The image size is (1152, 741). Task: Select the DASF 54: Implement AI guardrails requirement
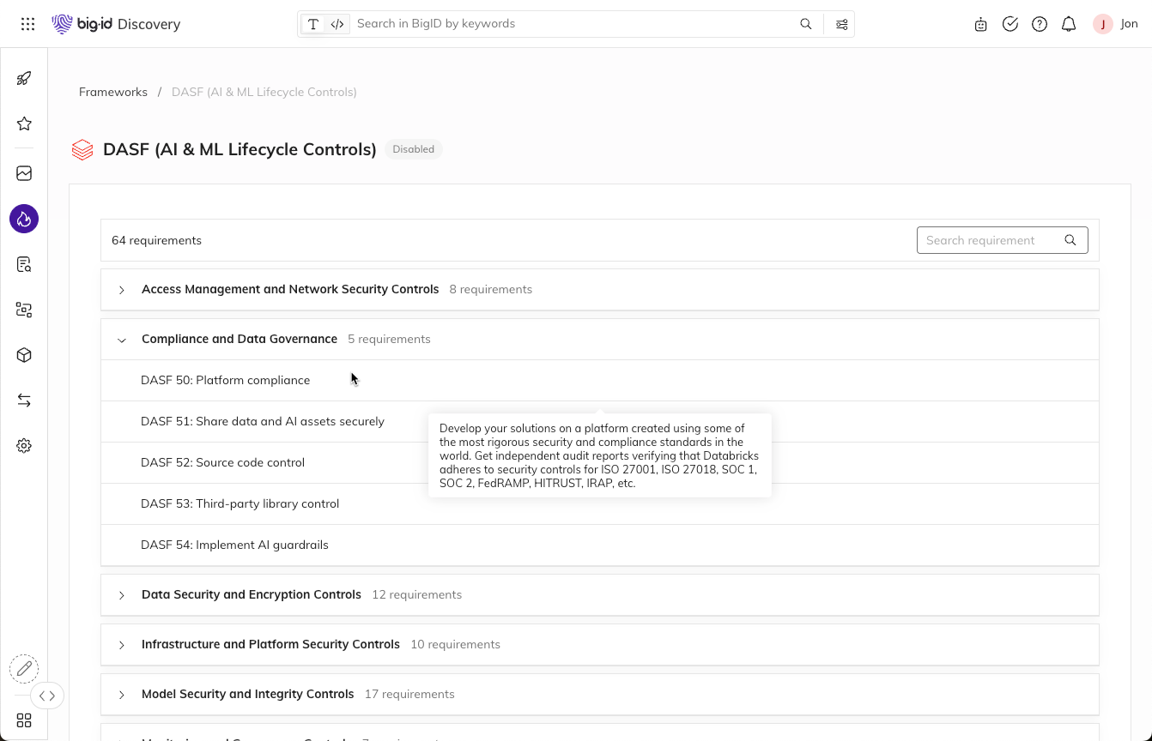[234, 545]
